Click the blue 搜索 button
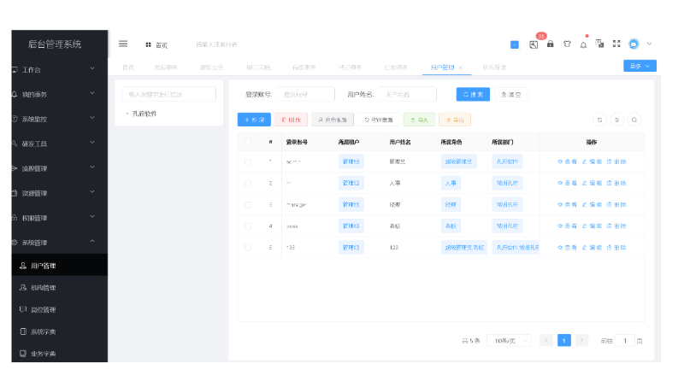Viewport: 684px width, 387px height. pyautogui.click(x=474, y=94)
